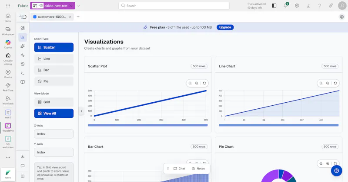Open the terminal prompt icon in tool rail

click(x=23, y=73)
